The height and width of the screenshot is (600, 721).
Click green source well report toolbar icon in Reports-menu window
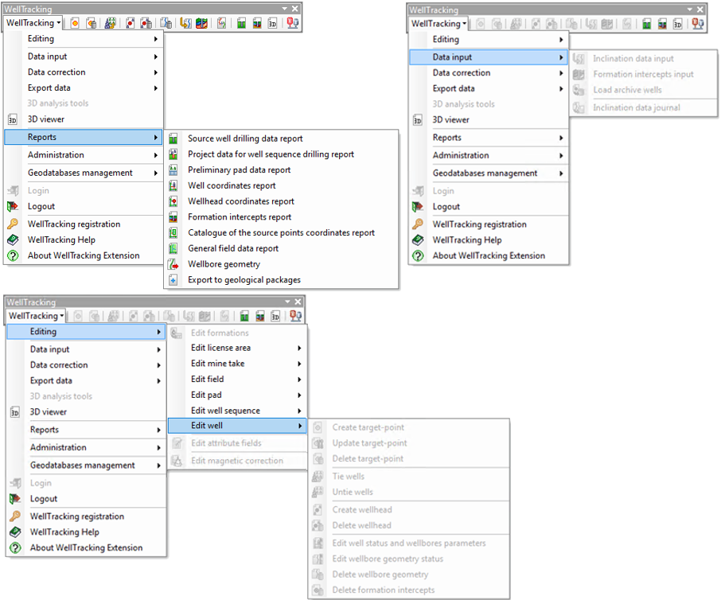click(x=241, y=23)
